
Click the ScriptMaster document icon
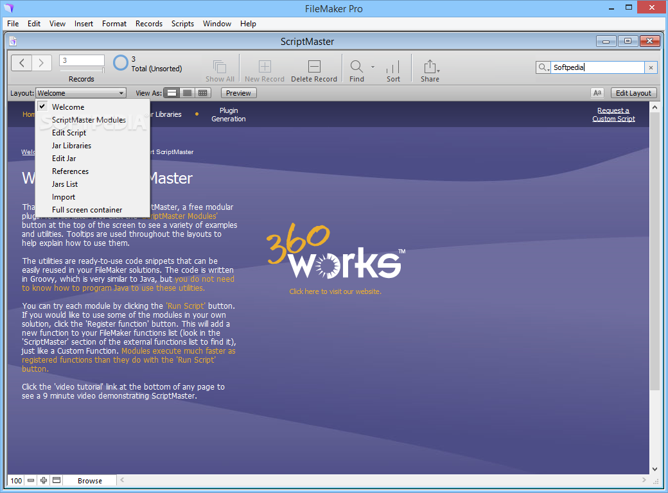(13, 41)
